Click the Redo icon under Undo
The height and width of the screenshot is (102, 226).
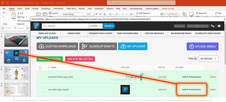click(4, 17)
